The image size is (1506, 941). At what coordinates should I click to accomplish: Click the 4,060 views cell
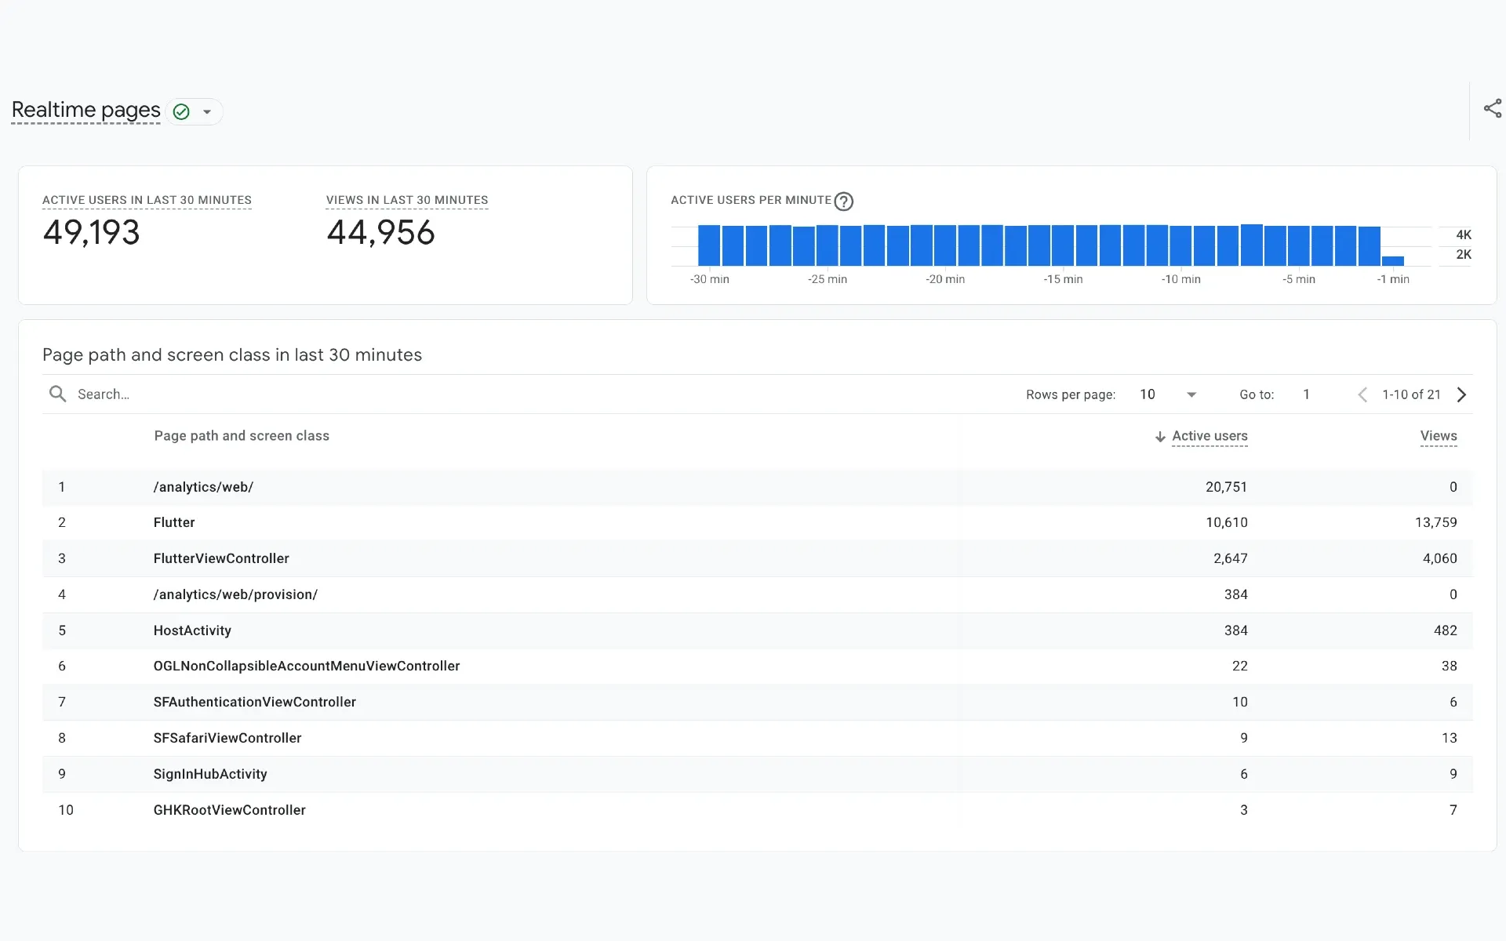pyautogui.click(x=1439, y=558)
